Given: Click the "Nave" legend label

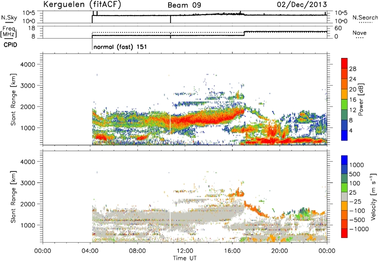Looking at the screenshot, I should [360, 33].
